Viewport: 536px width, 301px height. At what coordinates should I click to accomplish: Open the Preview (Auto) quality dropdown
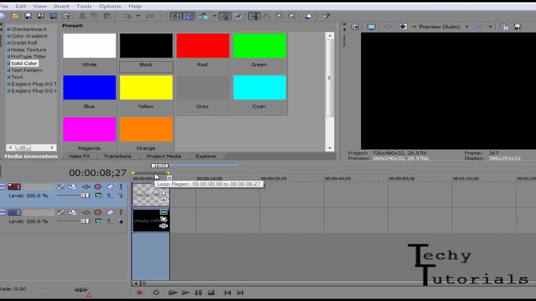pyautogui.click(x=466, y=27)
